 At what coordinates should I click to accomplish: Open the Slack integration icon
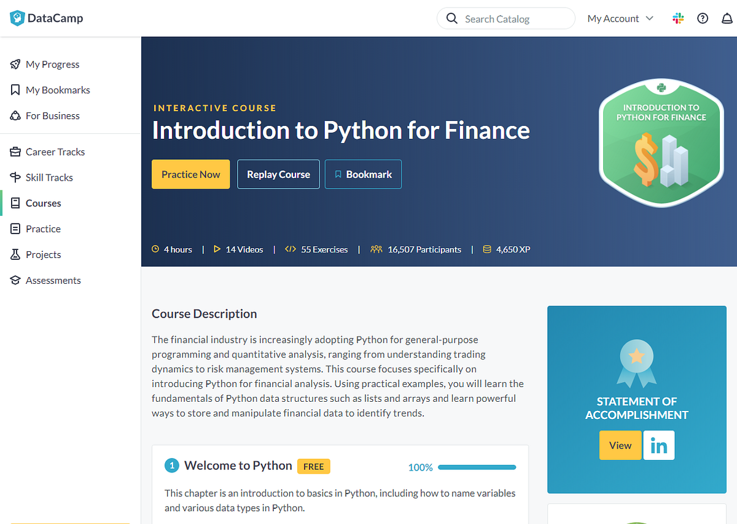(x=678, y=18)
